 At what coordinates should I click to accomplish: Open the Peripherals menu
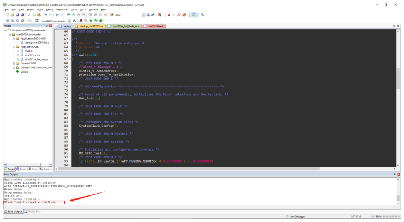point(62,9)
